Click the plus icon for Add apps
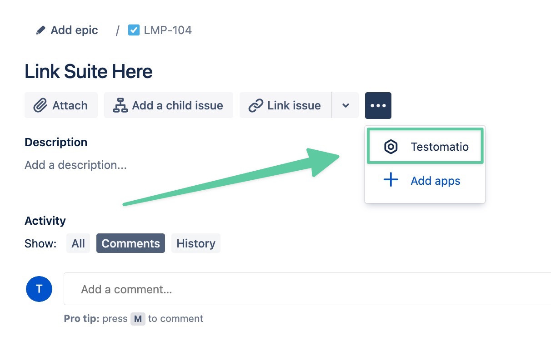Viewport: 551px width, 346px height. (x=391, y=180)
